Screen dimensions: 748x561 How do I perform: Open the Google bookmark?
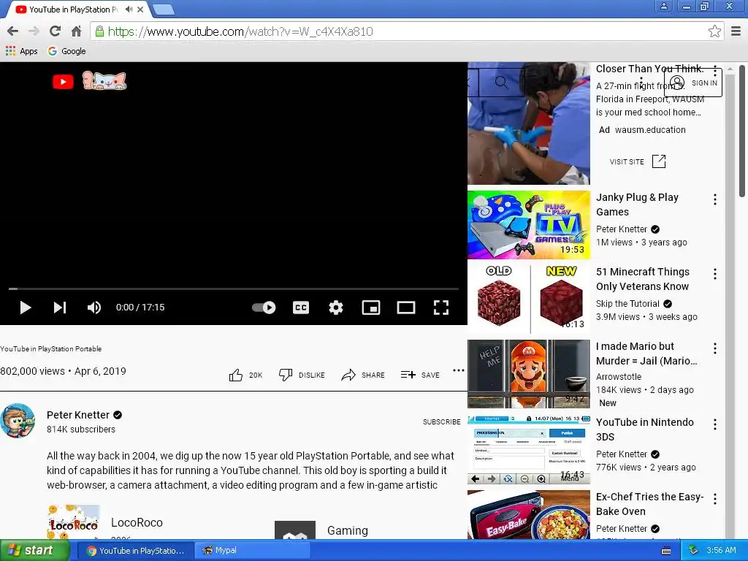tap(66, 51)
